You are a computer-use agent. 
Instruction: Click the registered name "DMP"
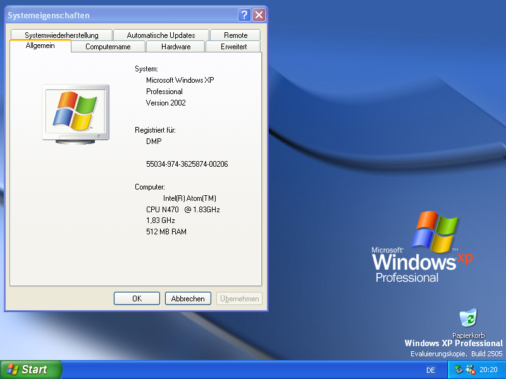point(154,141)
